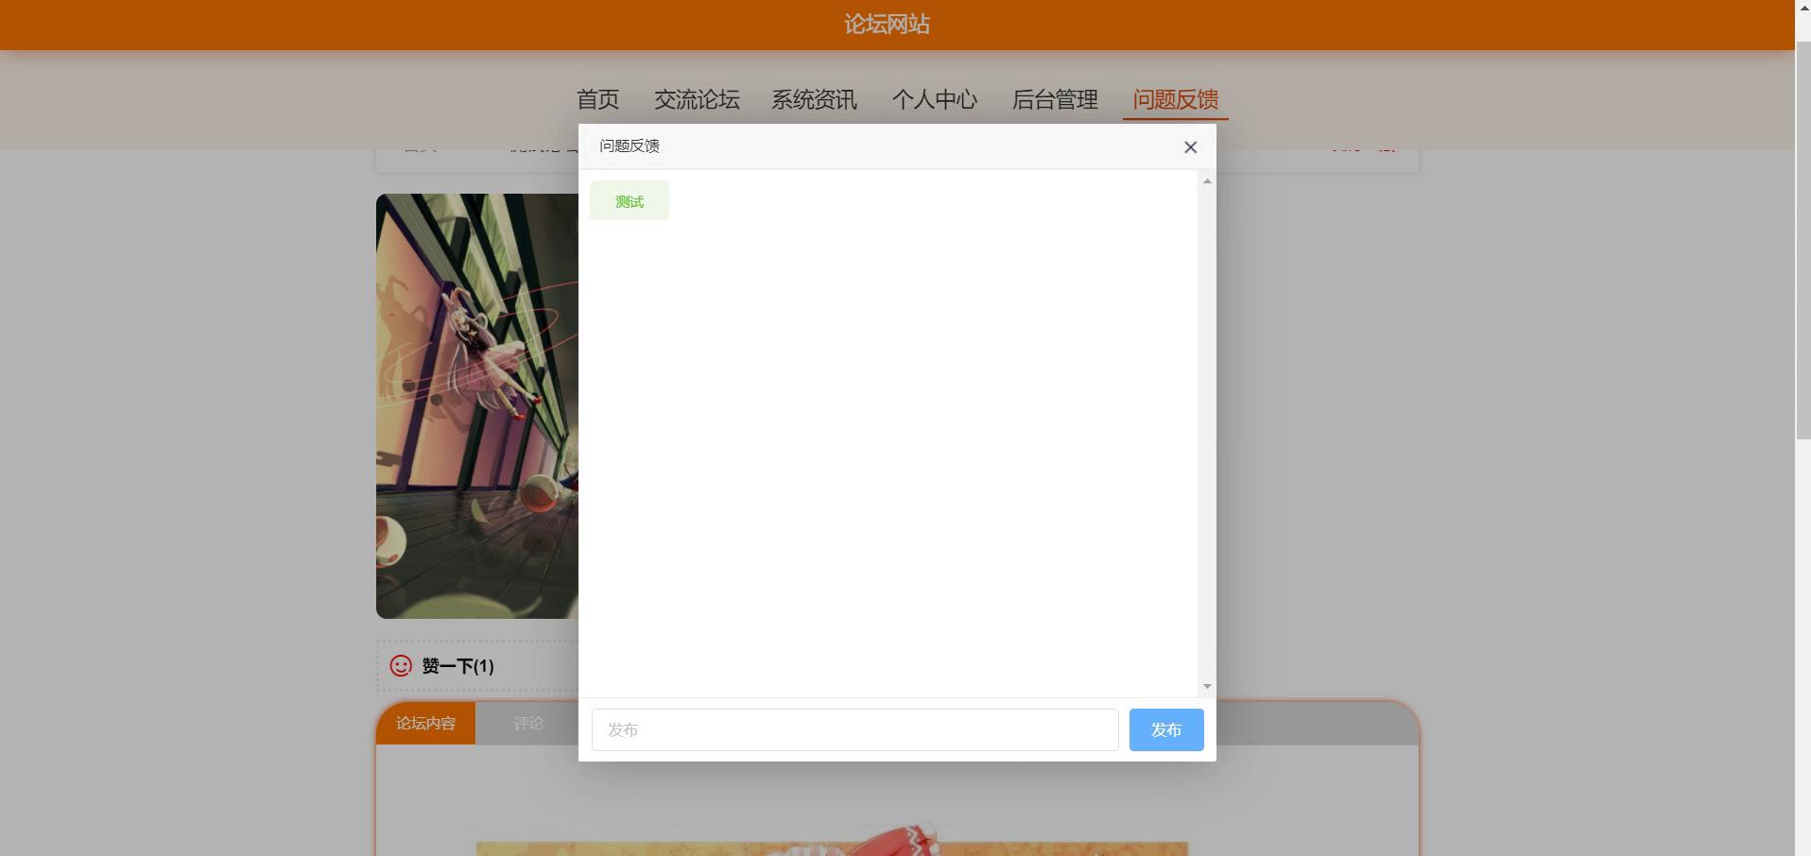Go to the 交流论坛 page
The image size is (1811, 856).
(x=697, y=99)
